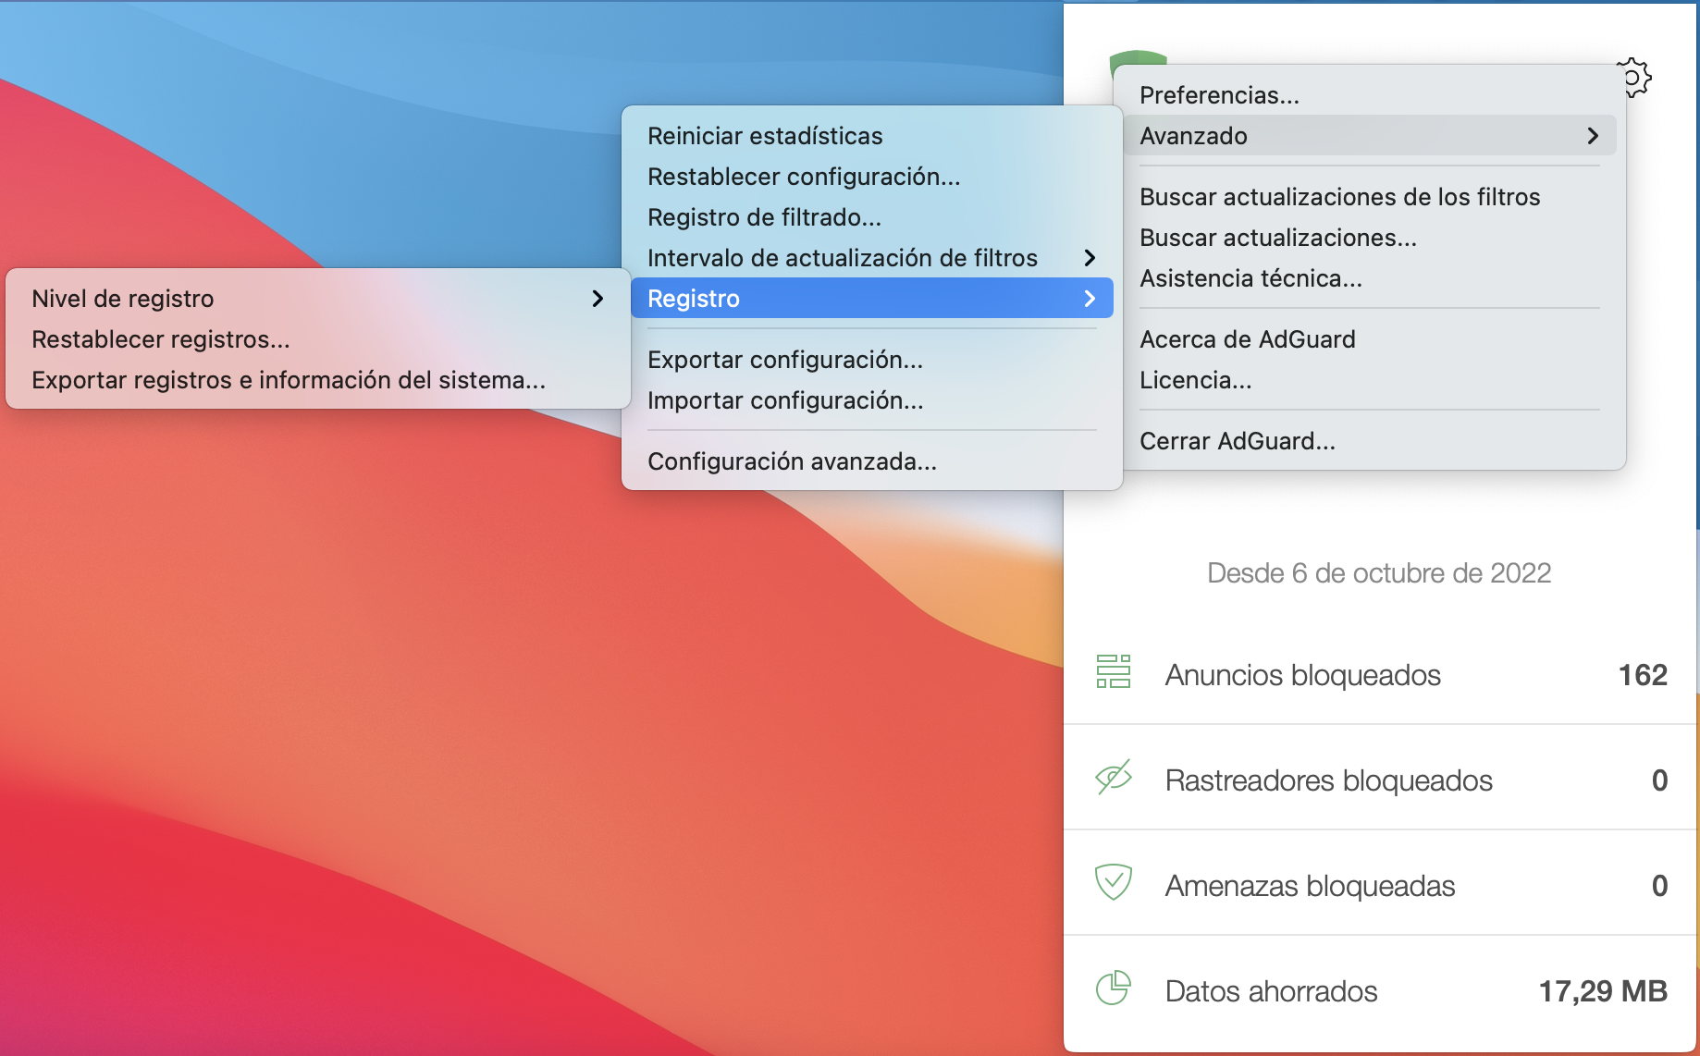1700x1056 pixels.
Task: Select Exportar registros e información del sistema...
Action: (x=318, y=380)
